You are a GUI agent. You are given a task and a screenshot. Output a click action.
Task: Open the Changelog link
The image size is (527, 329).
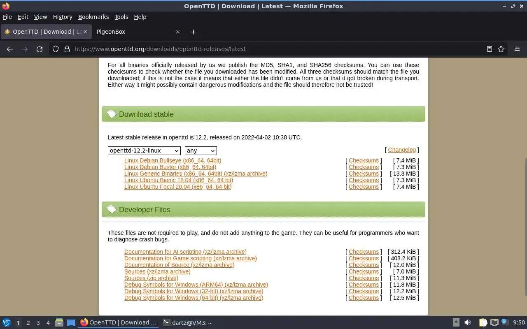click(402, 150)
